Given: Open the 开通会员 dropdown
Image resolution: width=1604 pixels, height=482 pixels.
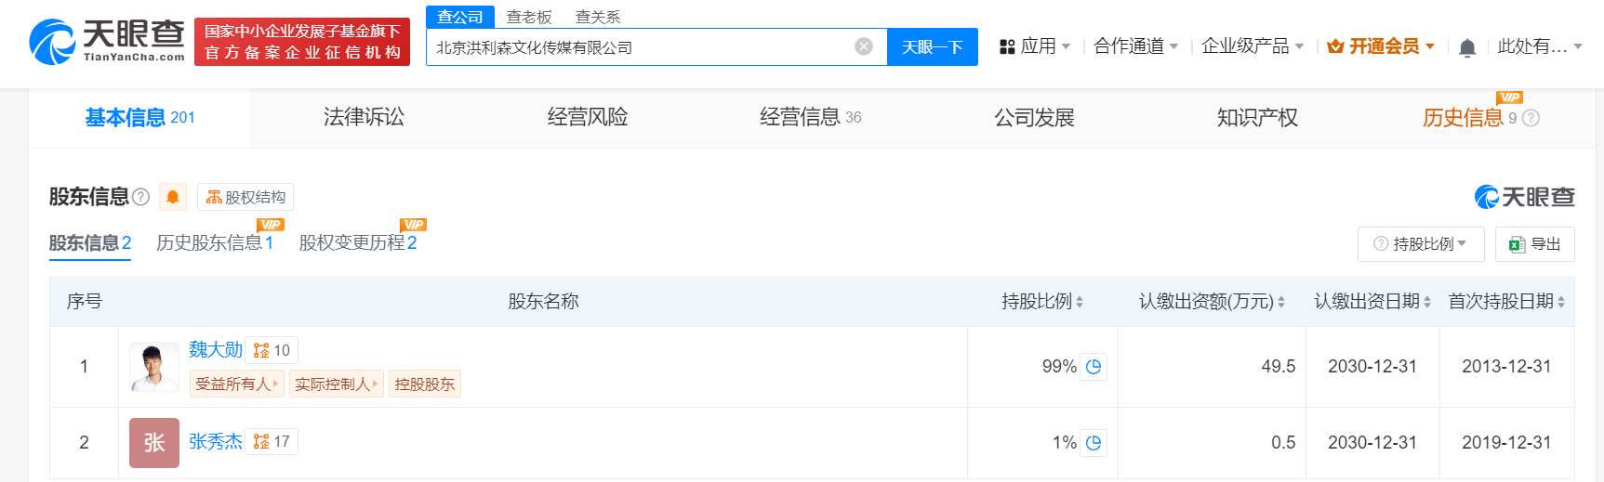Looking at the screenshot, I should [1381, 46].
